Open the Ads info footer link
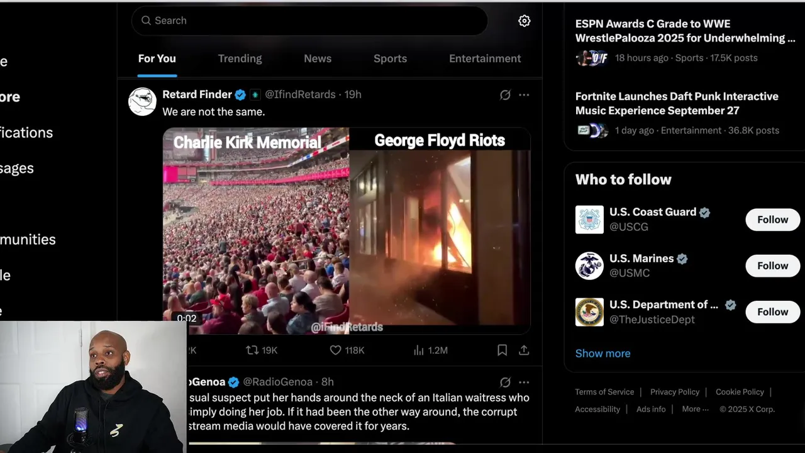805x453 pixels. [x=651, y=409]
